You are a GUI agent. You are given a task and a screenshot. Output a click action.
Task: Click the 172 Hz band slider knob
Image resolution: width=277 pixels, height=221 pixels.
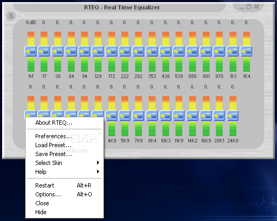click(x=111, y=51)
